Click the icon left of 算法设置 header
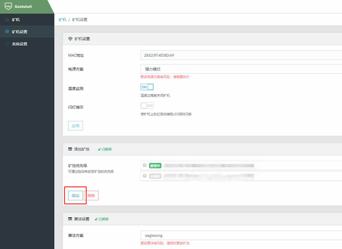The image size is (342, 249). (70, 219)
